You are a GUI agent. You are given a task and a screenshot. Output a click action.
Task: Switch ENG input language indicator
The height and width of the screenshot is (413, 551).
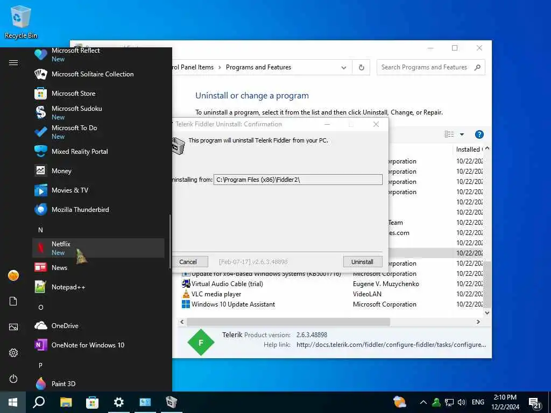478,402
